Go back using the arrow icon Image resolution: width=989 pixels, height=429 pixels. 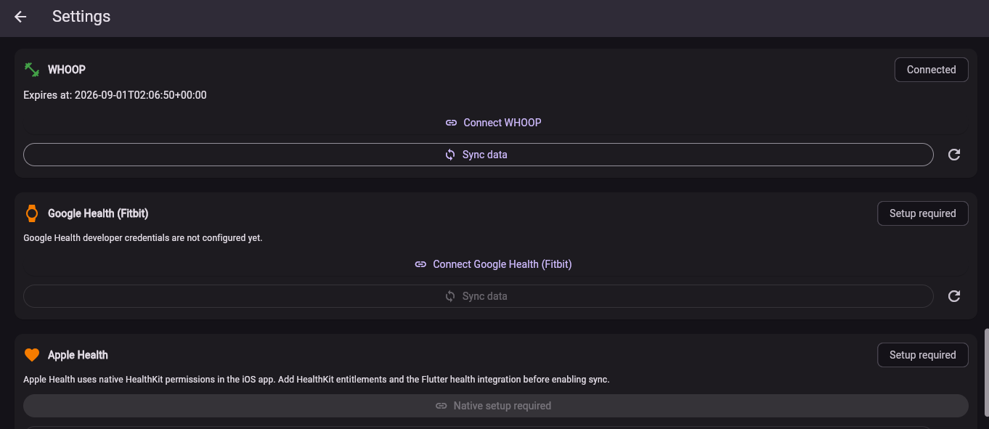coord(20,17)
